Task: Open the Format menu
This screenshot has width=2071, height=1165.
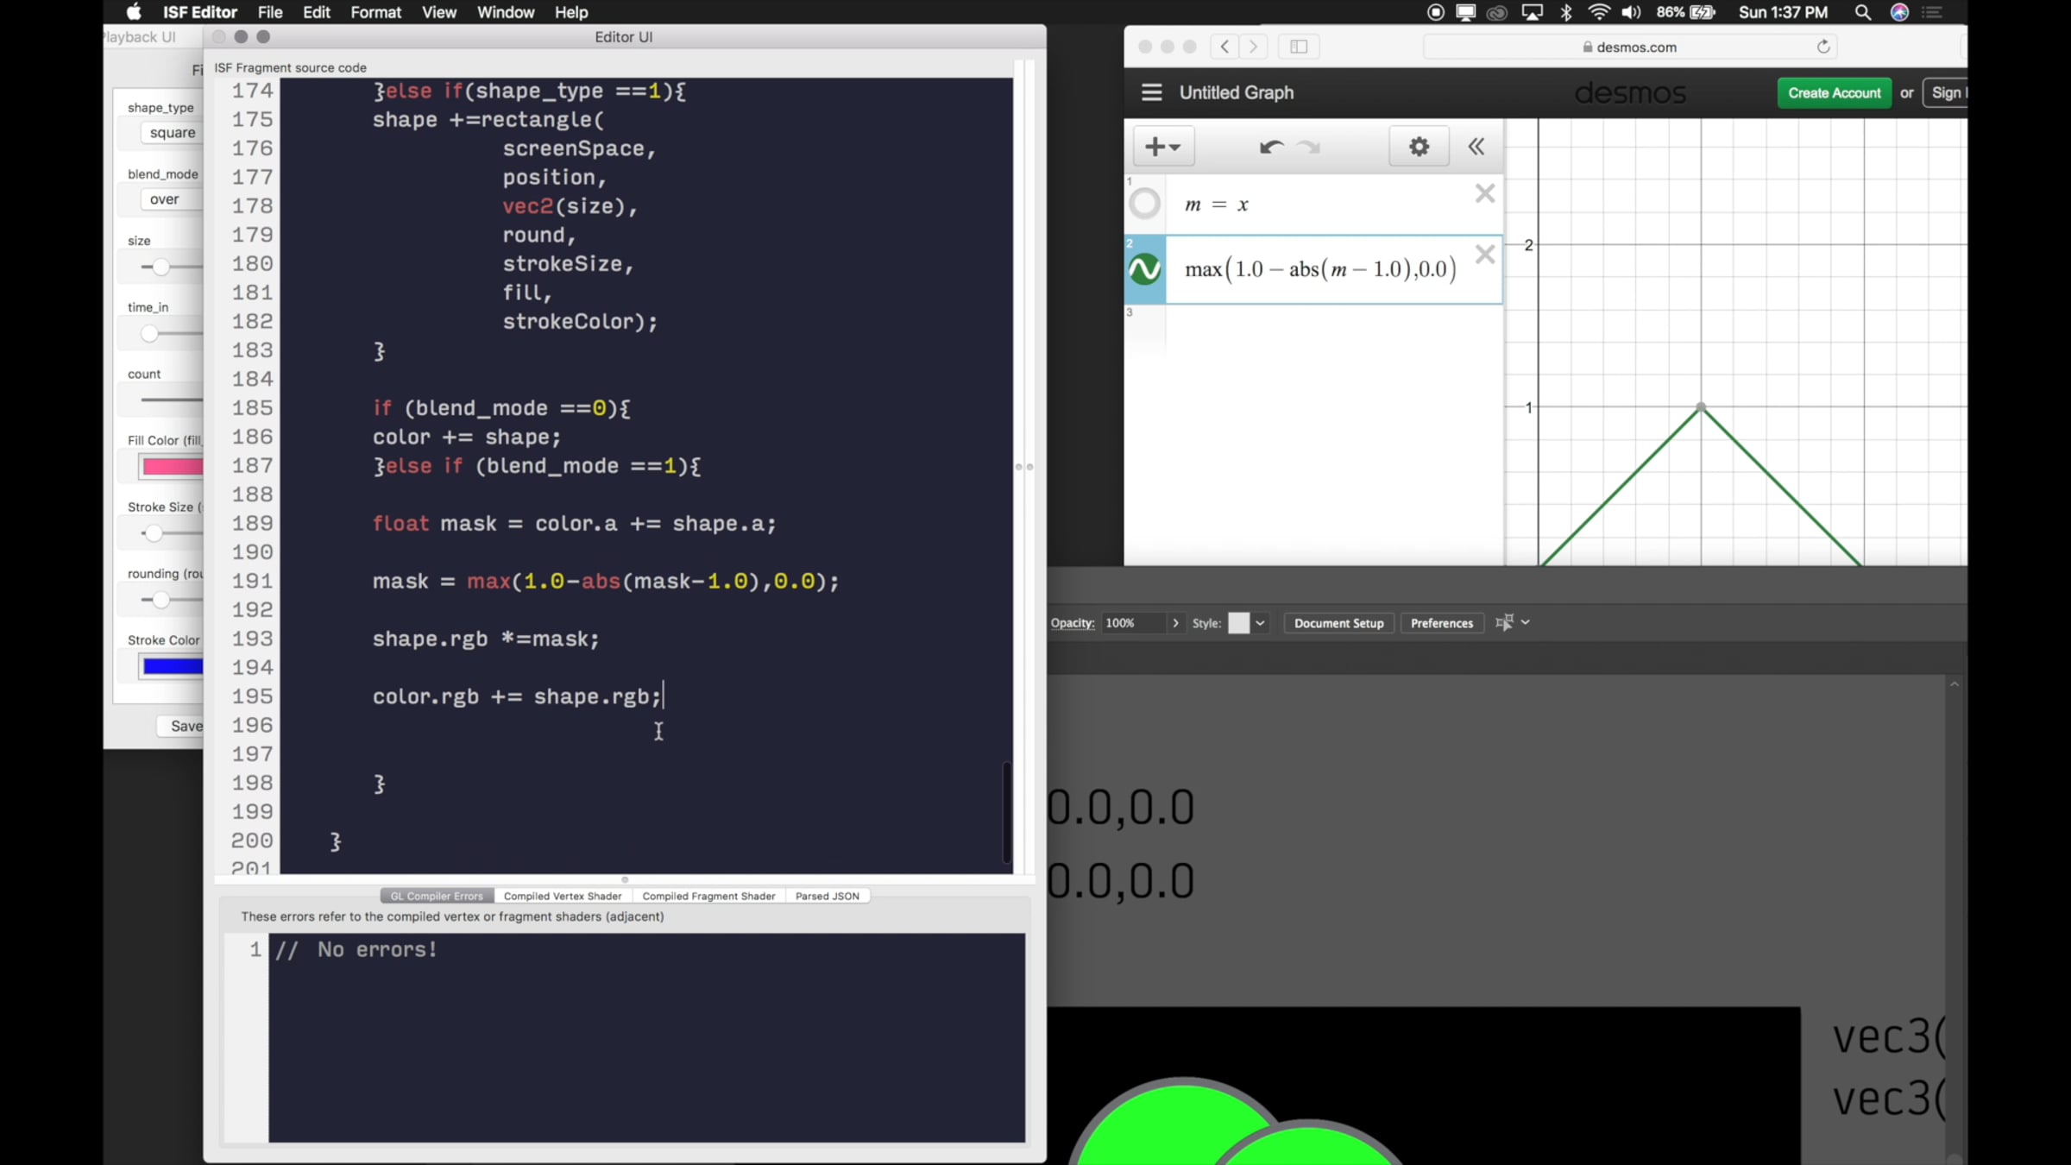Action: coord(375,12)
